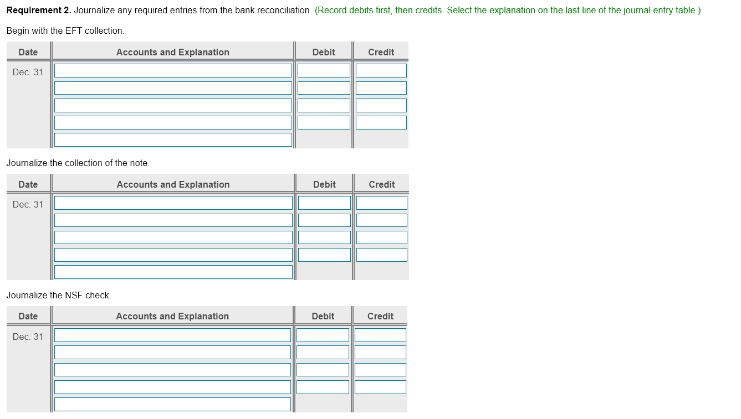Click third row Credit field in EFT collection
The image size is (741, 419).
coord(381,105)
